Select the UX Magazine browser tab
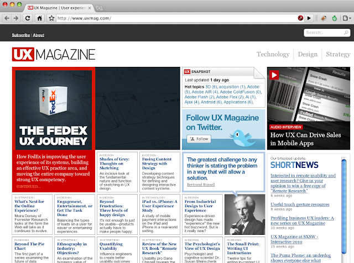The height and width of the screenshot is (263, 354). coord(59,8)
